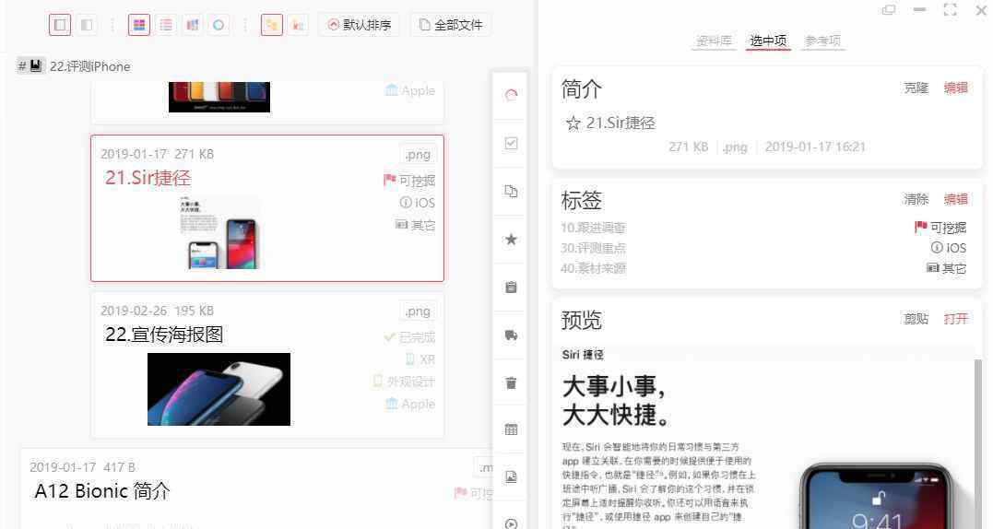
Task: Select the 30.评测重点 tag group
Action: pos(593,248)
